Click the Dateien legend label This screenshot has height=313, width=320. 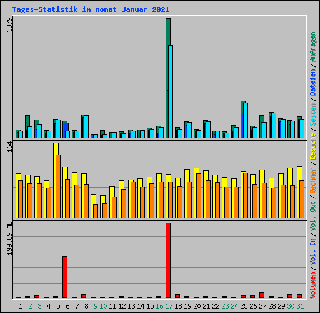tap(313, 83)
